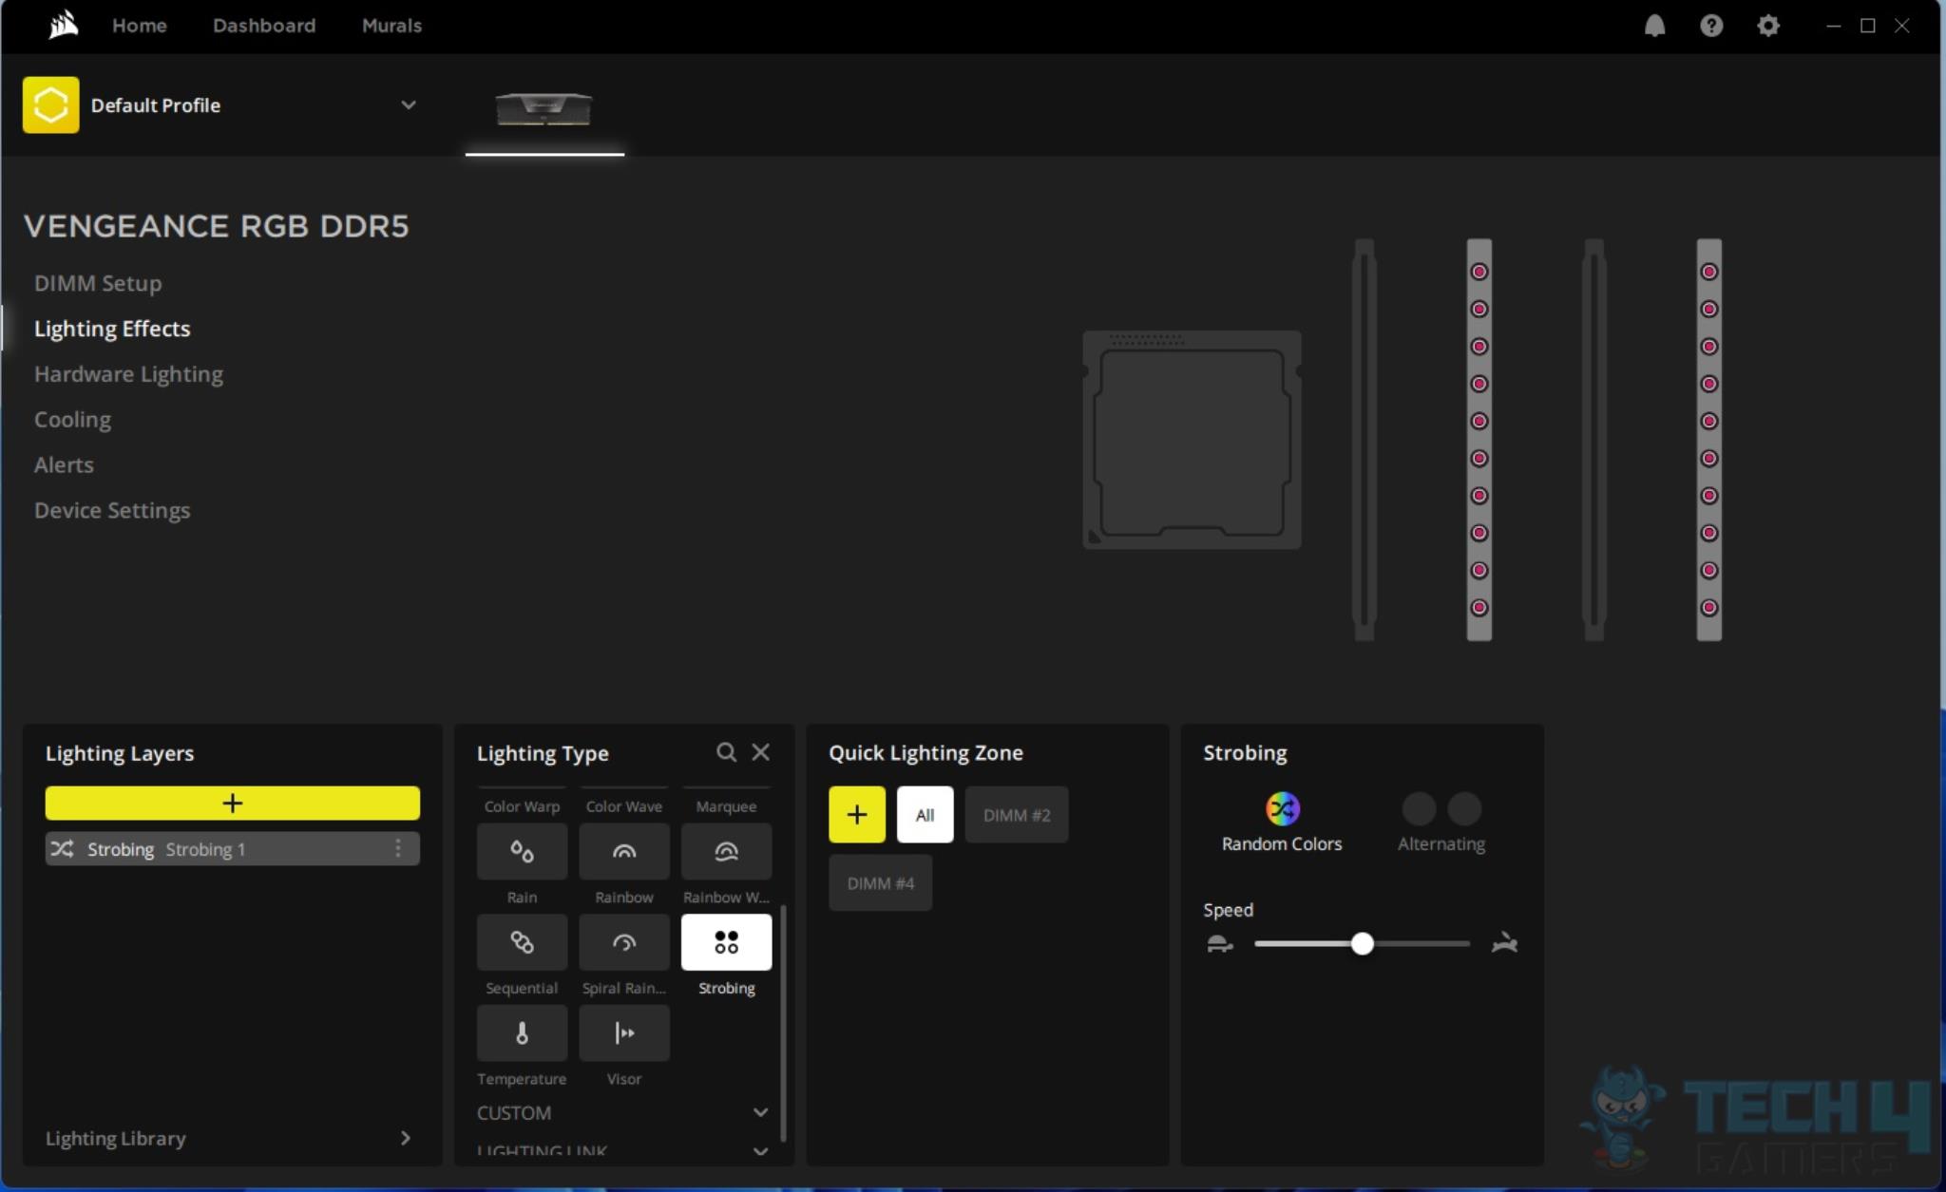Go to the Home tab
The image size is (1946, 1192).
click(139, 26)
